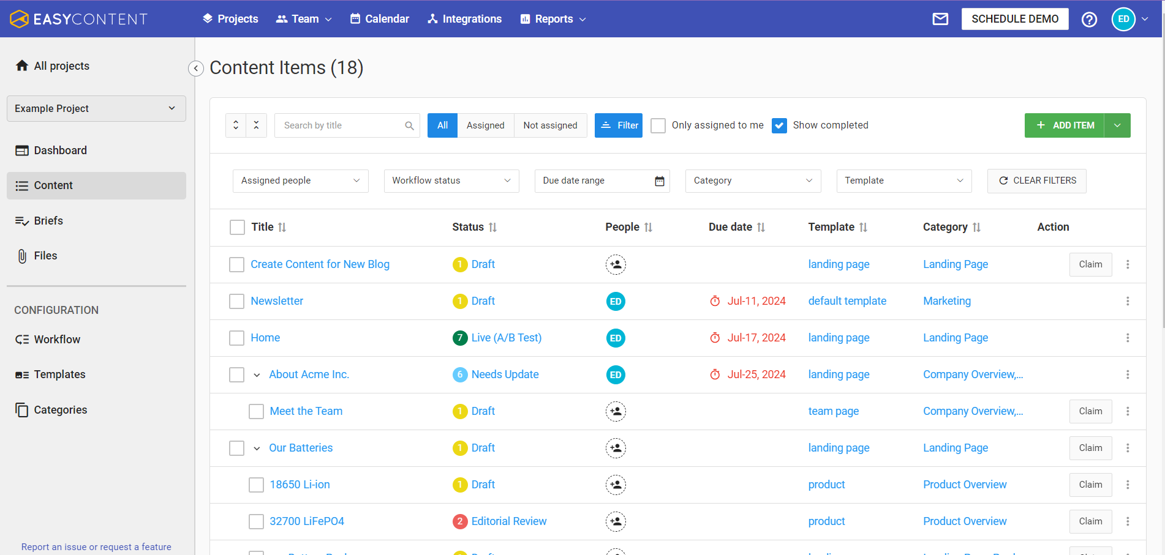1165x555 pixels.
Task: Check the 18650 Li-ion row checkbox
Action: coord(256,485)
